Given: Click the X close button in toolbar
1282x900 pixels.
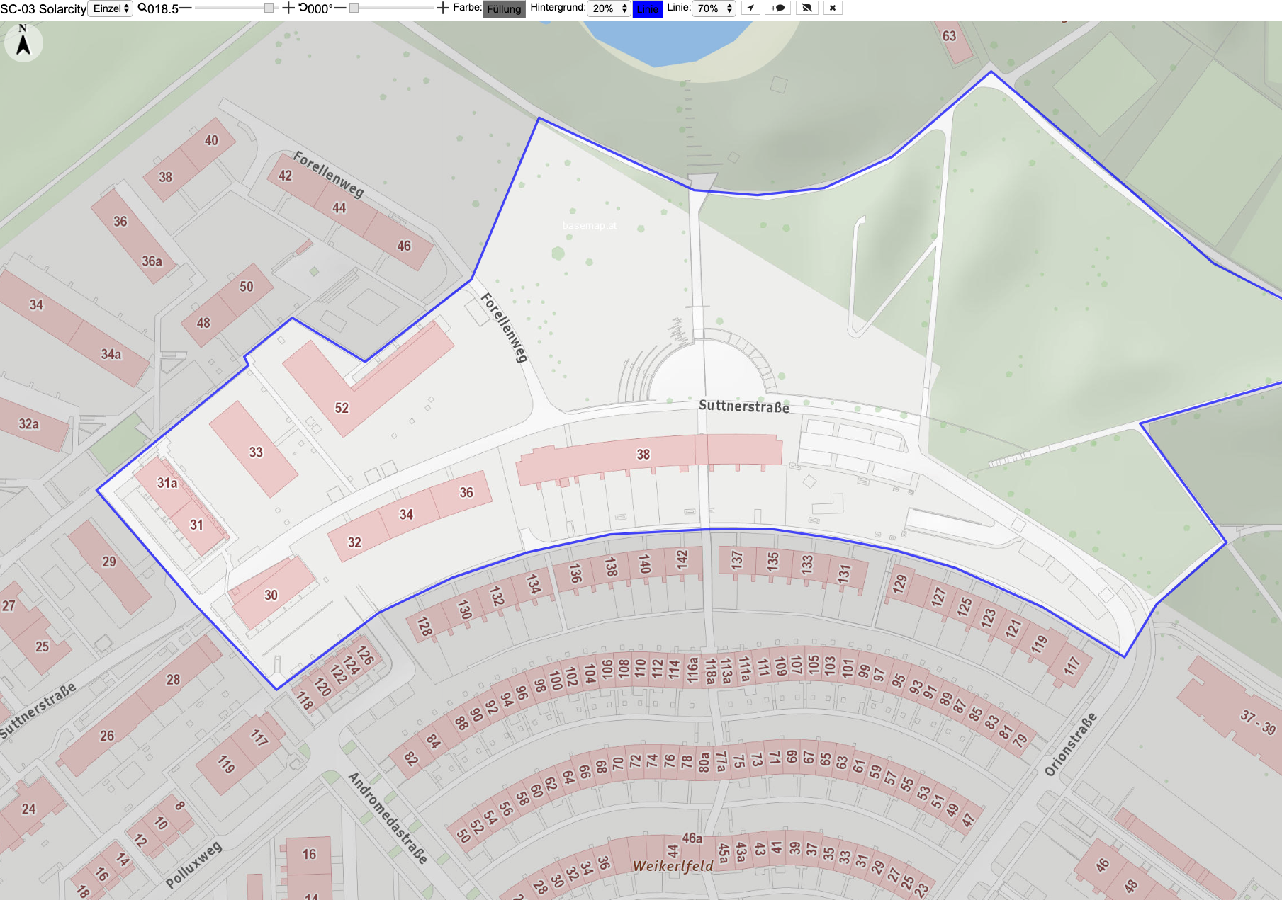Looking at the screenshot, I should click(x=833, y=8).
